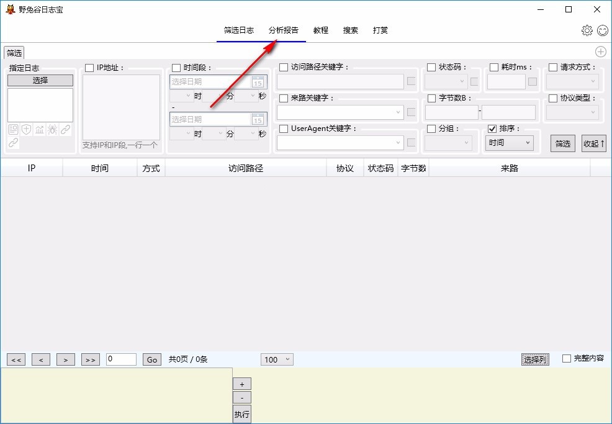
Task: Open the 请求方式 dropdown
Action: tap(572, 81)
